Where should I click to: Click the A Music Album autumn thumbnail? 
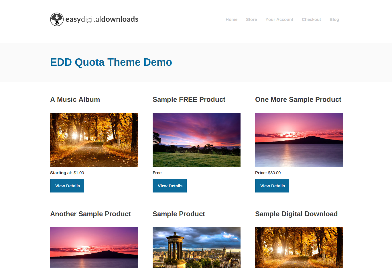click(x=94, y=140)
